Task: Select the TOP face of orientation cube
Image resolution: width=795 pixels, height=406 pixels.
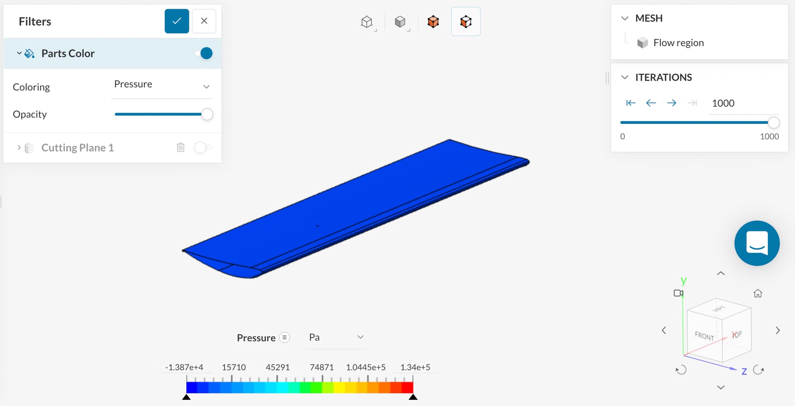Action: click(x=737, y=334)
